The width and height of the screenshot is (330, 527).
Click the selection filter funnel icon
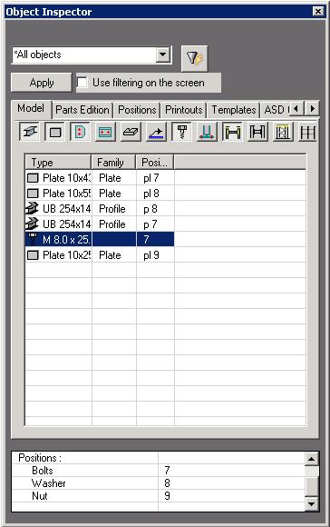[195, 58]
